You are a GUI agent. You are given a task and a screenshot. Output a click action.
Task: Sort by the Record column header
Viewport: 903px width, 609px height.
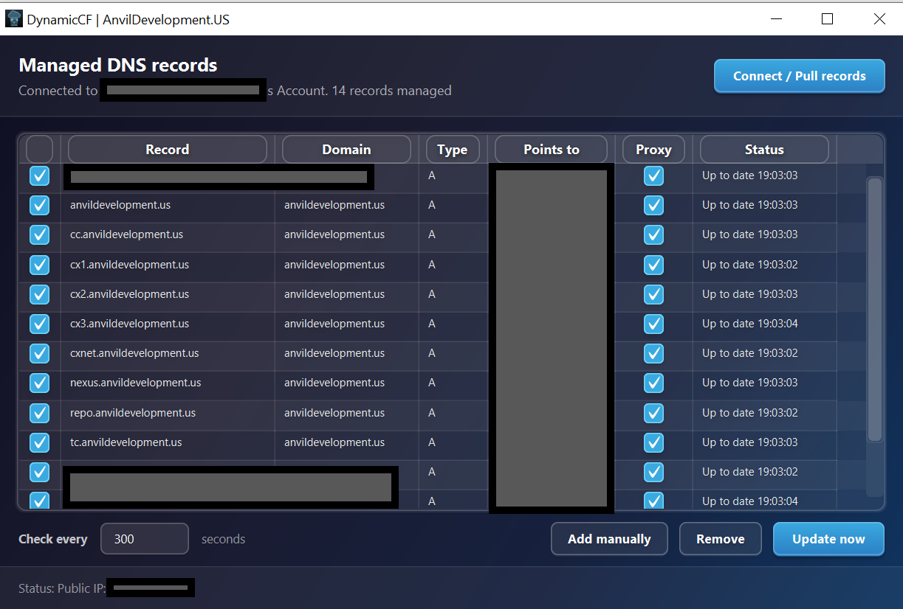[x=168, y=149]
